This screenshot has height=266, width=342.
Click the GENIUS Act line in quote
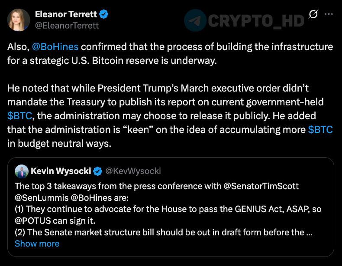coord(168,209)
